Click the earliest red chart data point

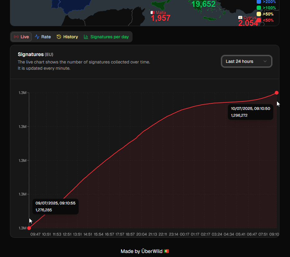coord(29,228)
